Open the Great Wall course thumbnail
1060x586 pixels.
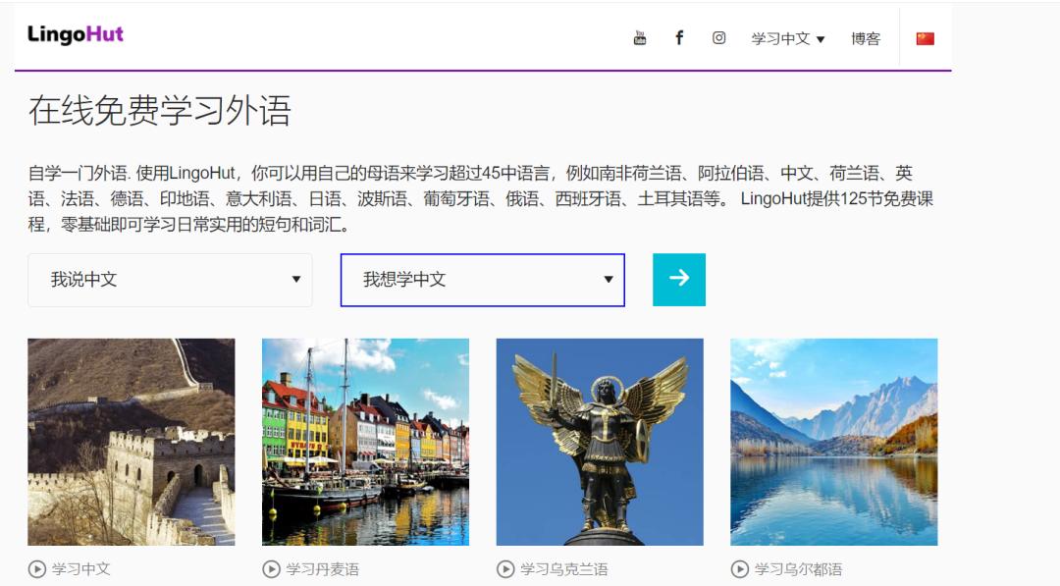tap(130, 442)
